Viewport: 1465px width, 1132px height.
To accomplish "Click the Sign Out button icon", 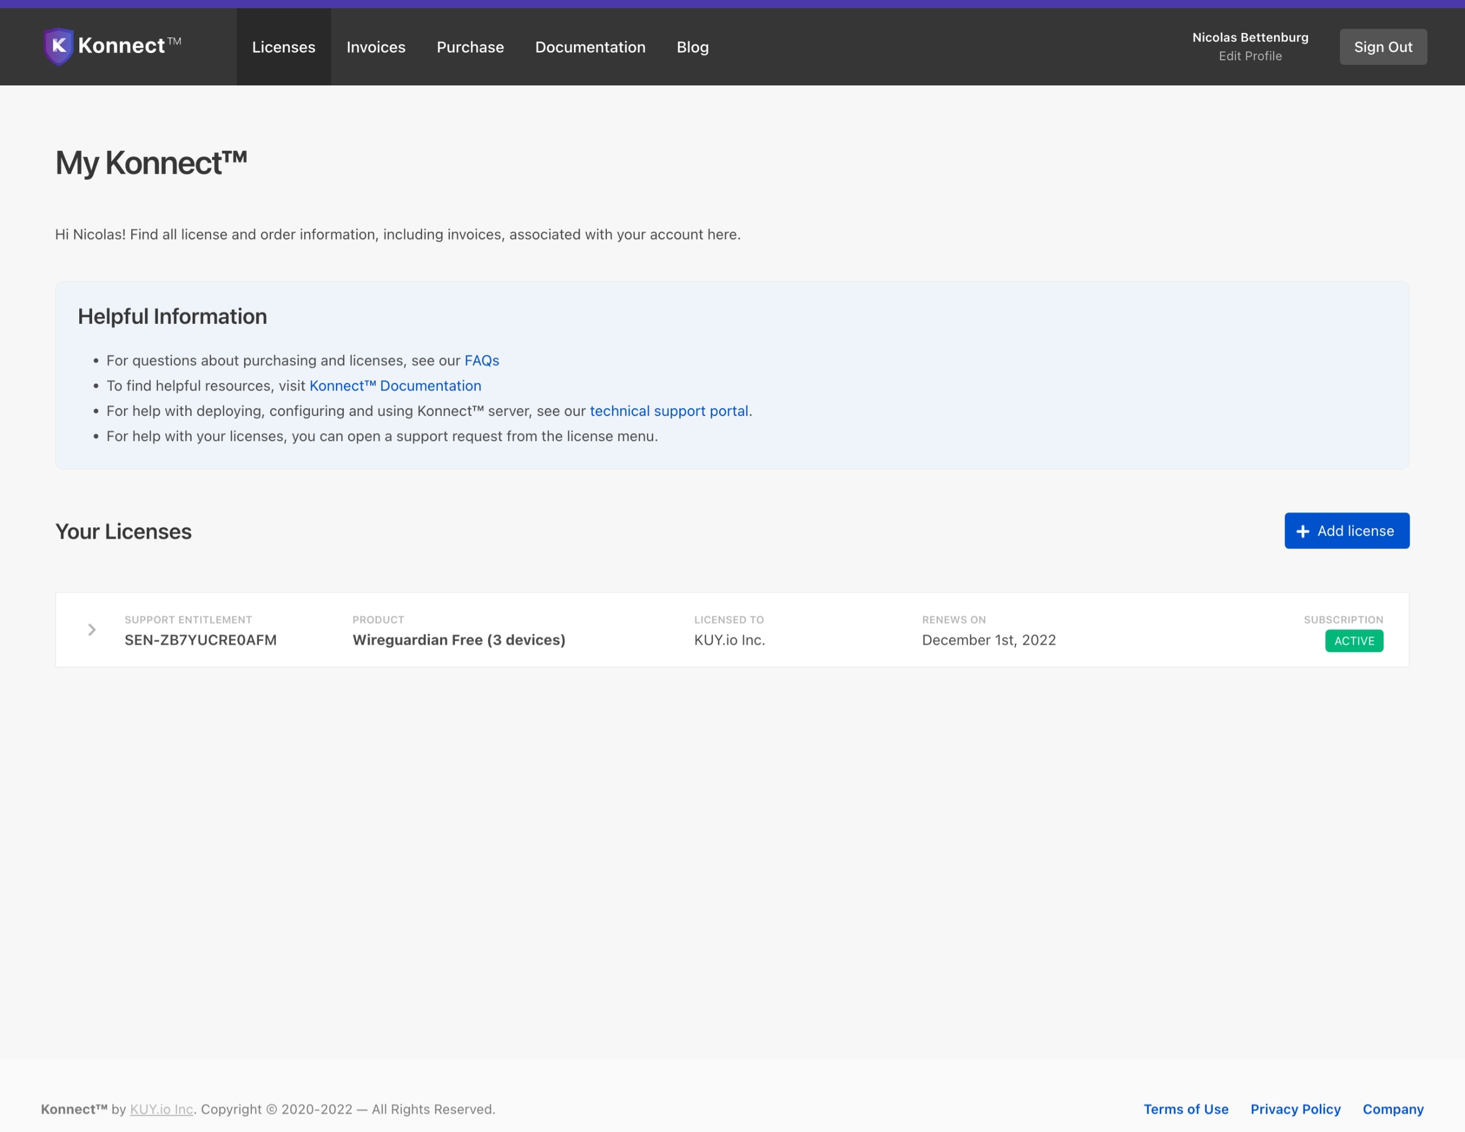I will 1382,46.
